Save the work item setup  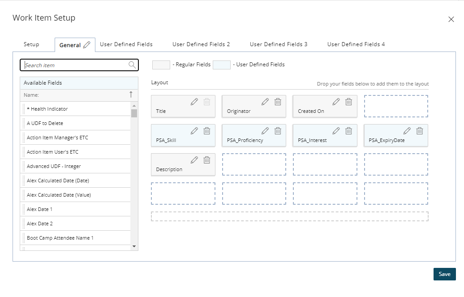(444, 274)
